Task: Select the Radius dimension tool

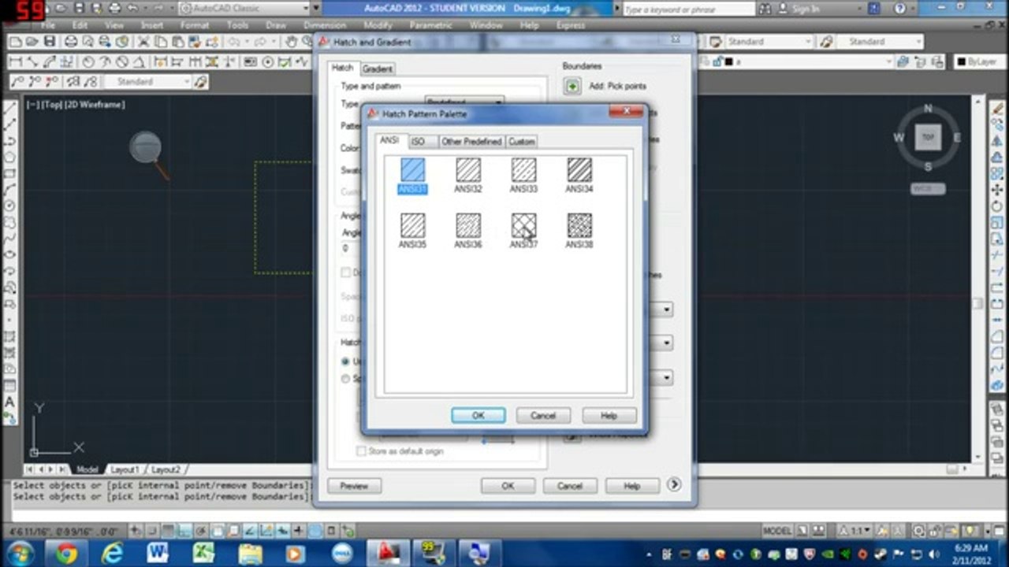Action: pos(88,61)
